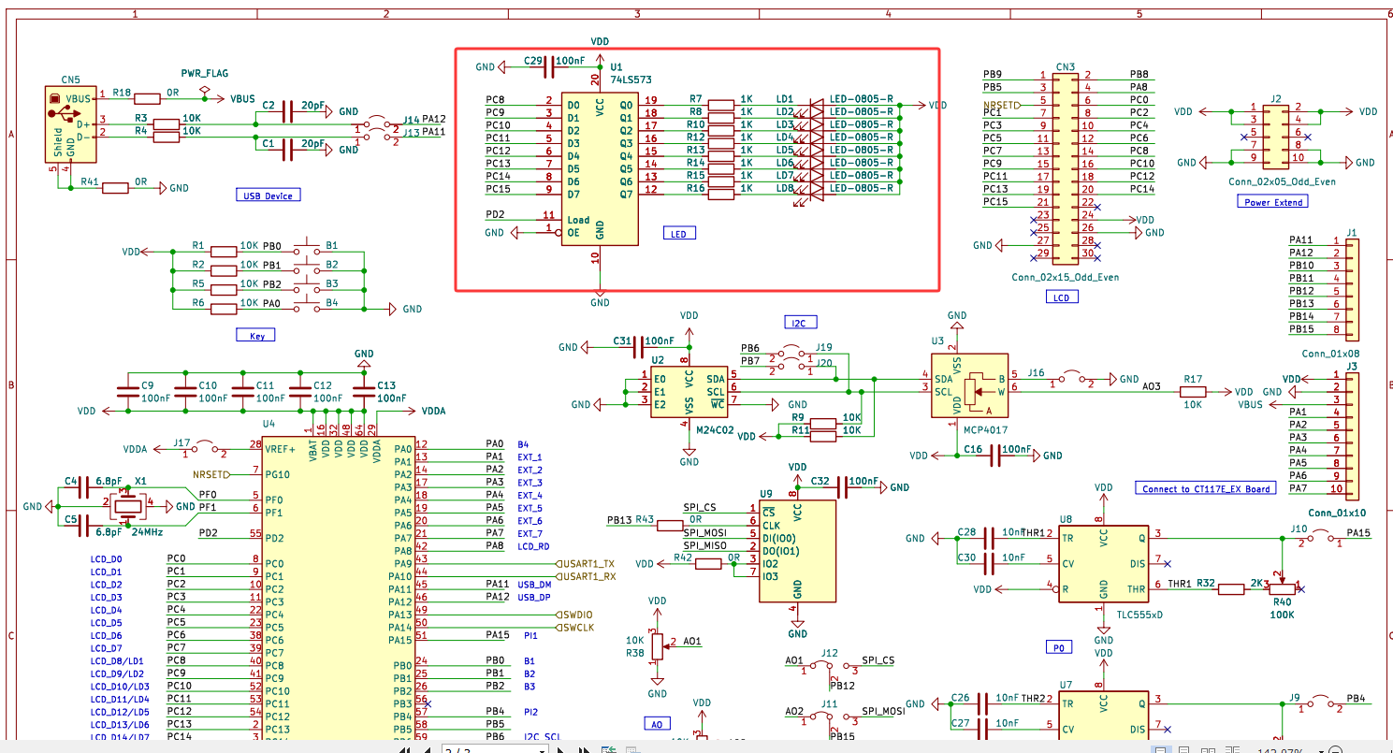Click the C16 capacitor reference
This screenshot has height=753, width=1393.
click(973, 449)
